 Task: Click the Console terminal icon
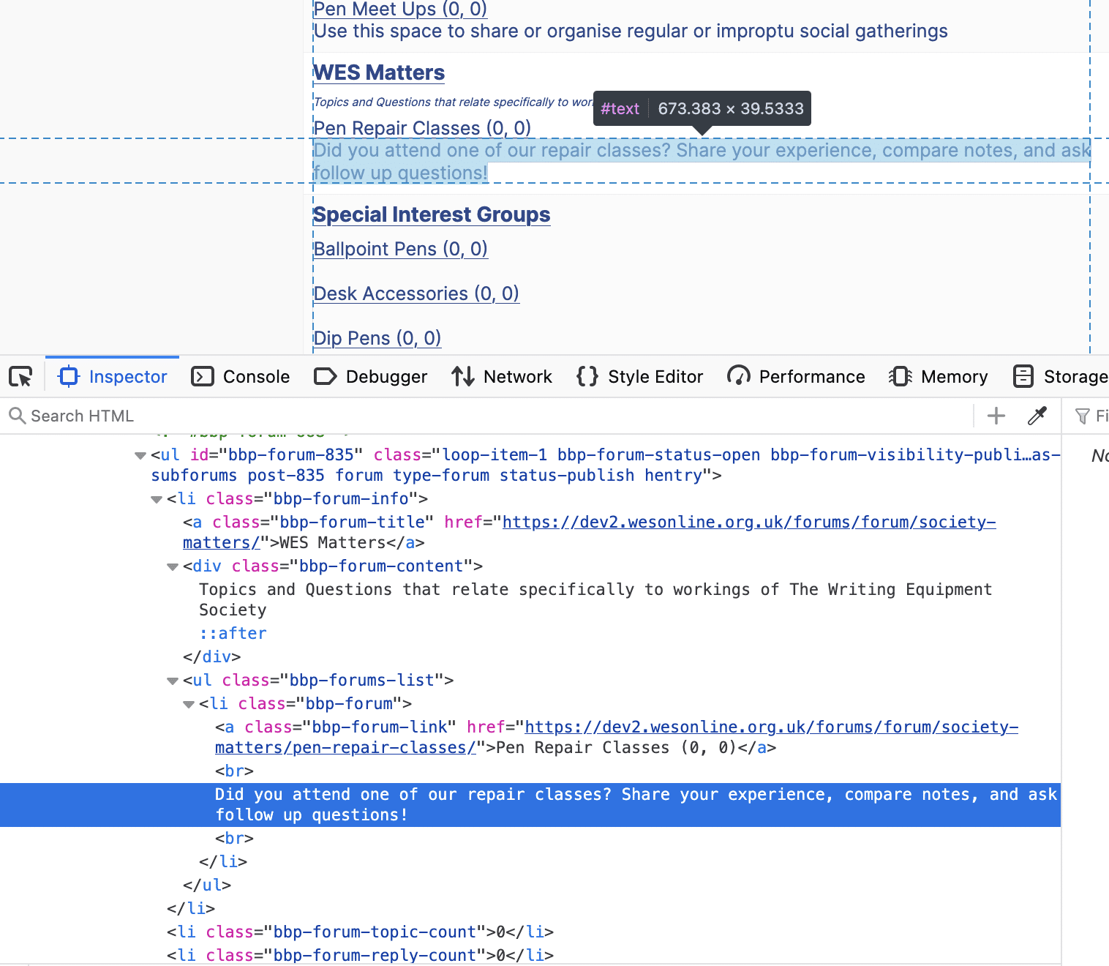pos(203,377)
